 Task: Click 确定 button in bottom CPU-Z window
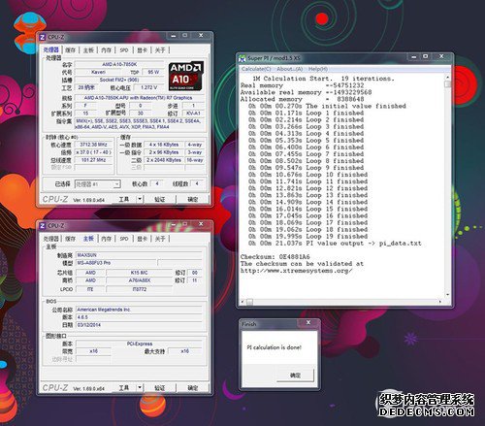click(193, 387)
